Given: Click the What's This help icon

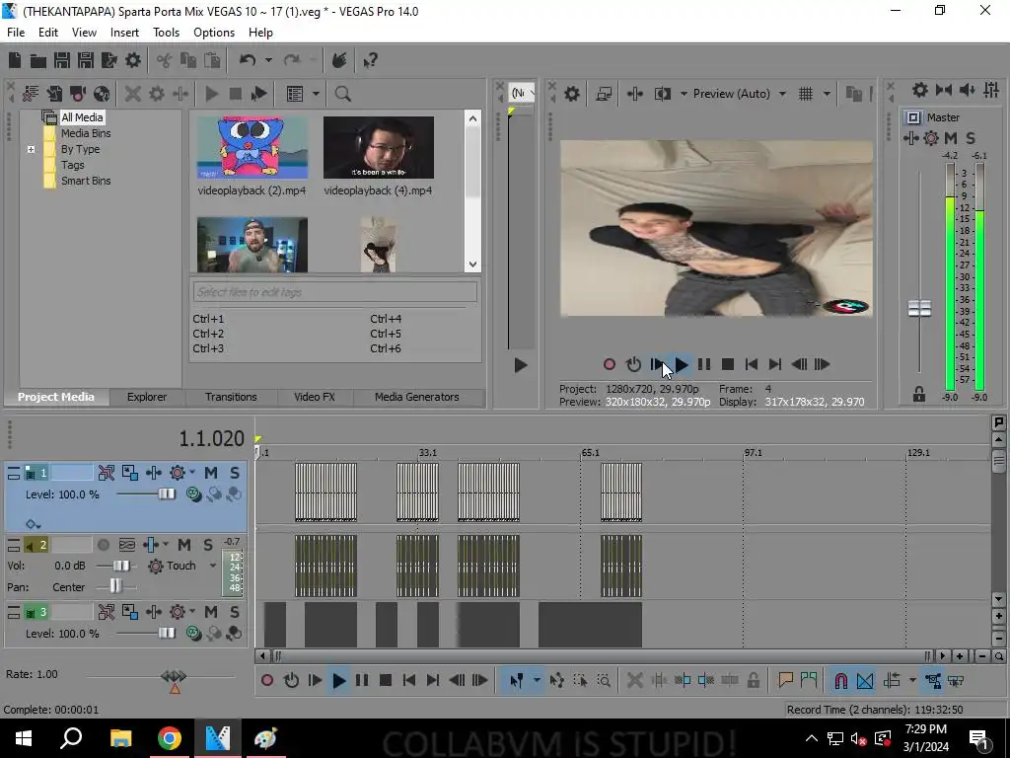Looking at the screenshot, I should 370,60.
